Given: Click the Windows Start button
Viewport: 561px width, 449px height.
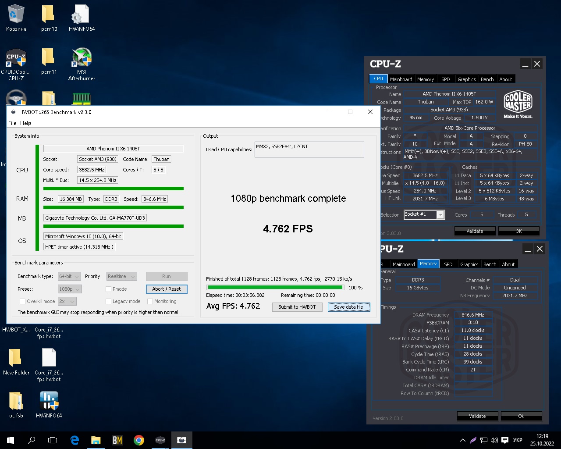Looking at the screenshot, I should click(x=11, y=440).
